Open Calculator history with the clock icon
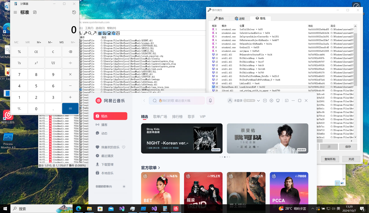Viewport: 369px width, 213px height. coord(74,12)
